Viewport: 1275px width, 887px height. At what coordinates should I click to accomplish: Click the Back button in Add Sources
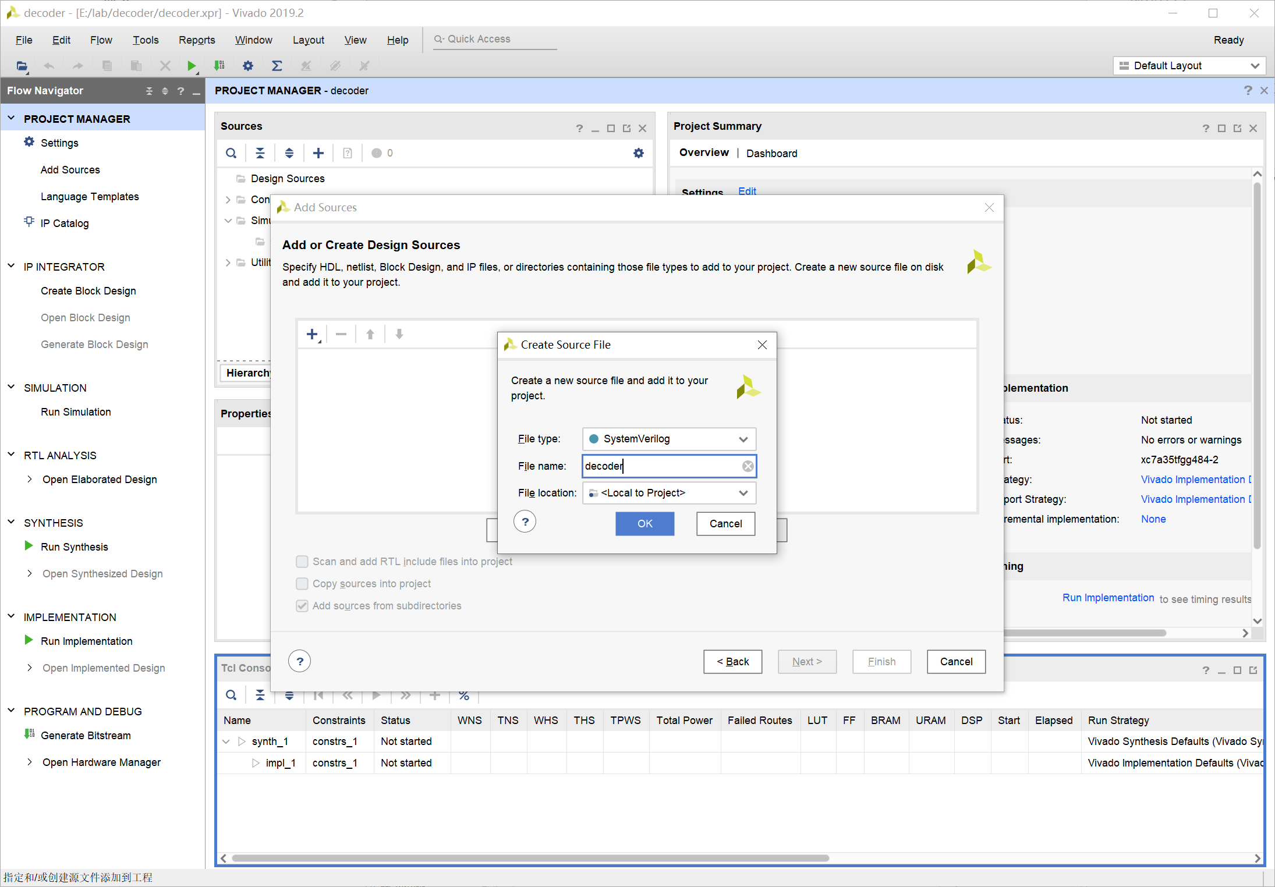pos(732,662)
